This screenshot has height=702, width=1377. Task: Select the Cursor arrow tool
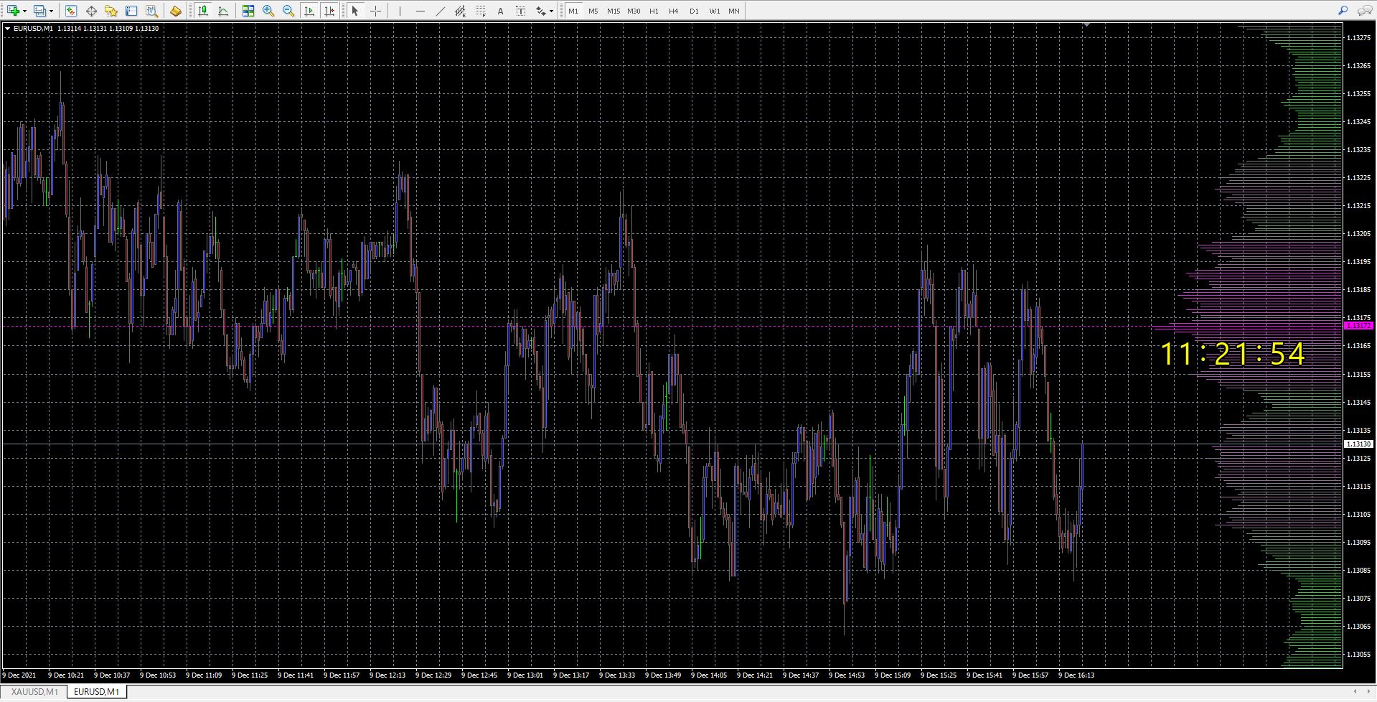click(x=355, y=11)
